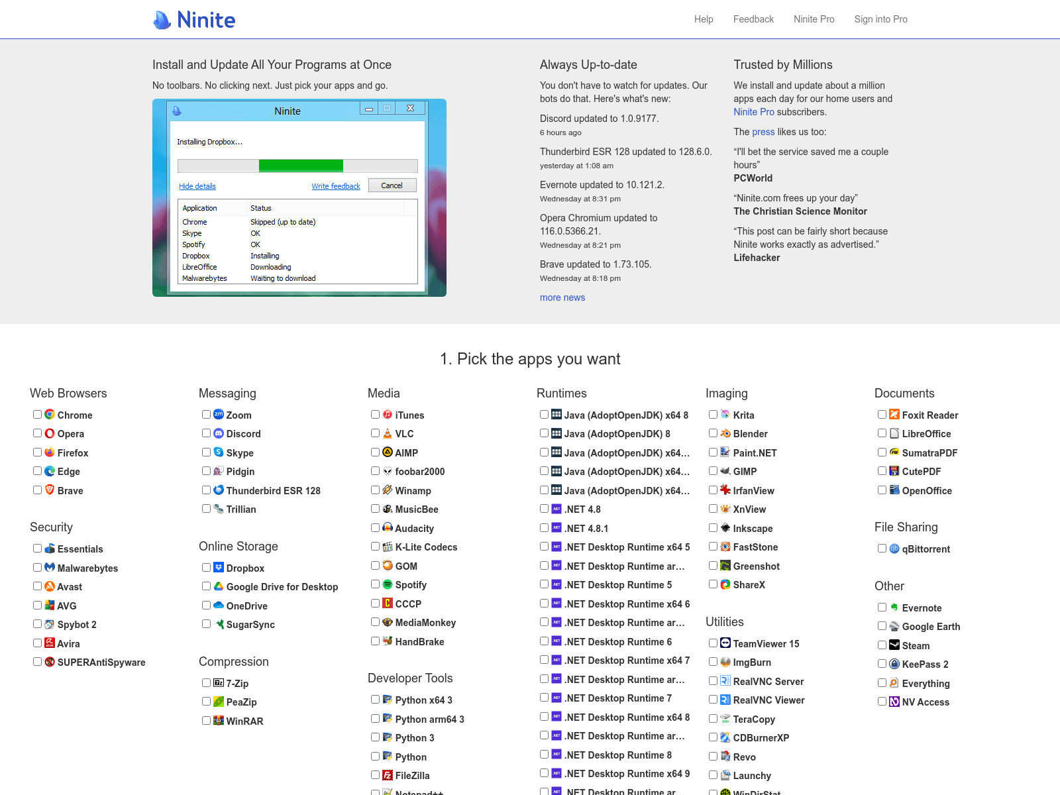Click the Chrome browser icon
1060x795 pixels.
(x=50, y=414)
